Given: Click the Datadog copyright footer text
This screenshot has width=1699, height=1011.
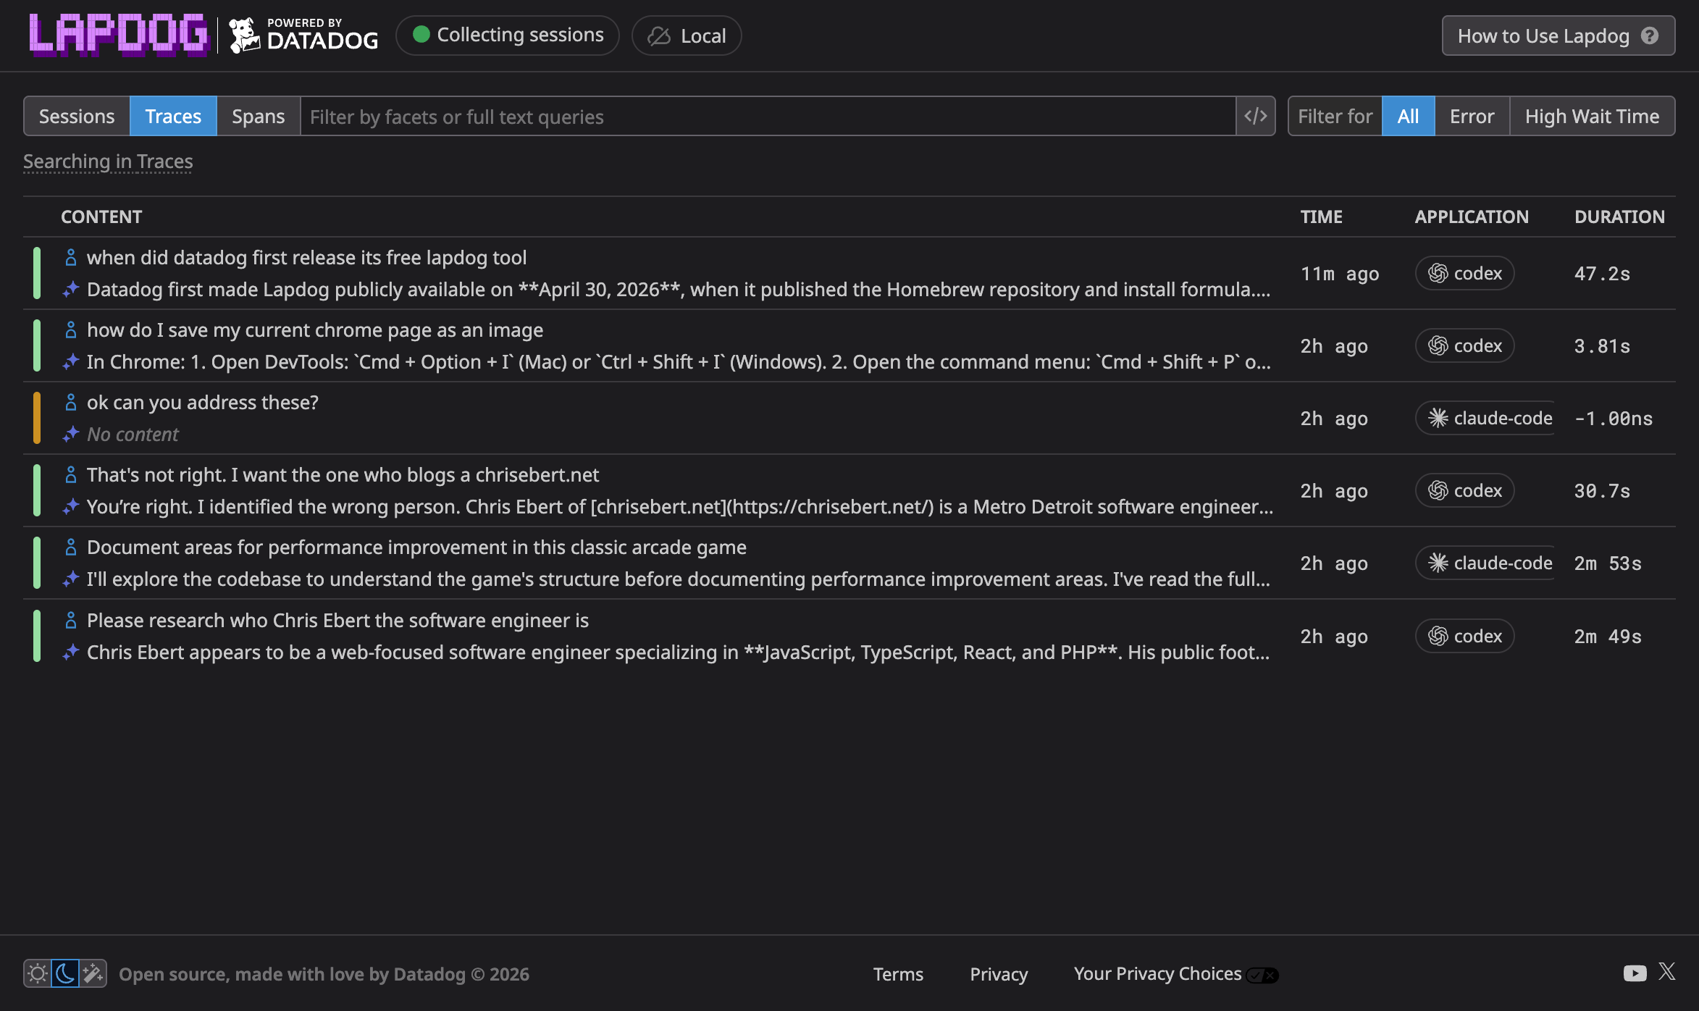Looking at the screenshot, I should (x=324, y=974).
